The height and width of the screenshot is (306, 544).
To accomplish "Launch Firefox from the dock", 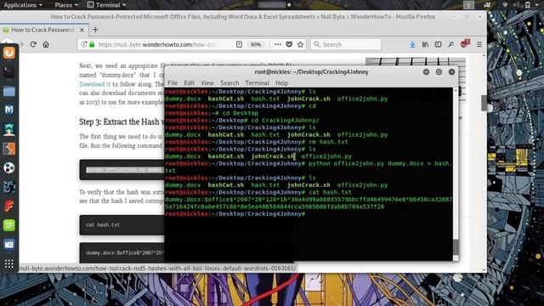I will click(x=9, y=53).
